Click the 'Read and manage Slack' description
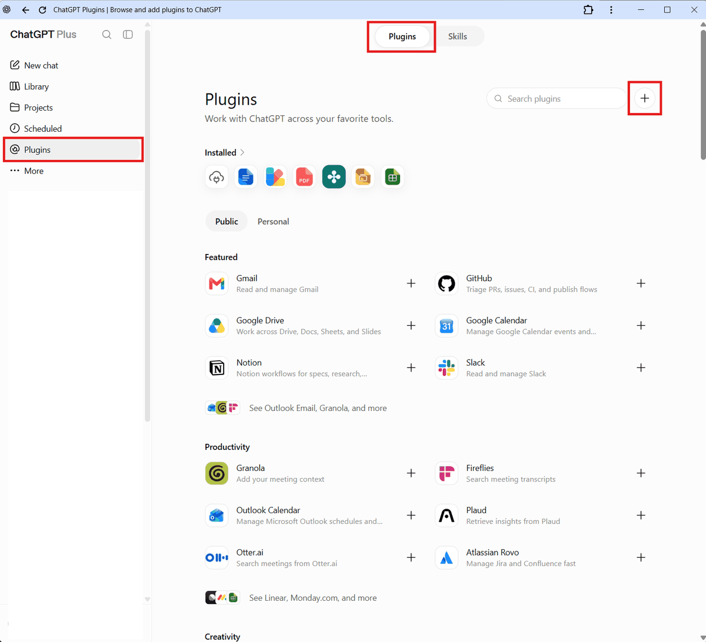The width and height of the screenshot is (706, 642). coord(506,374)
